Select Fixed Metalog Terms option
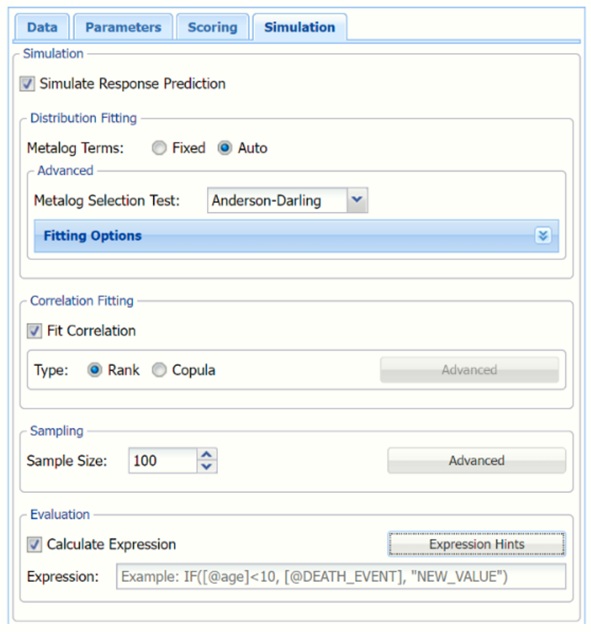591x632 pixels. (159, 148)
